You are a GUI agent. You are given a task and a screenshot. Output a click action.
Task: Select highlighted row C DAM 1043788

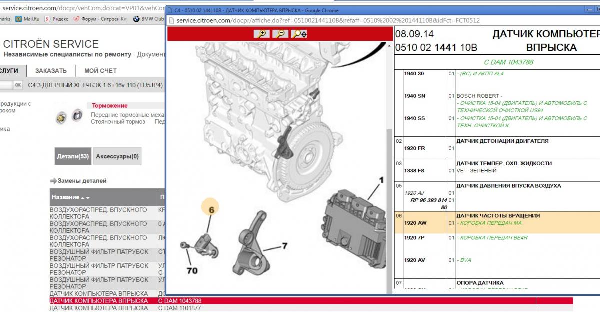tap(180, 301)
